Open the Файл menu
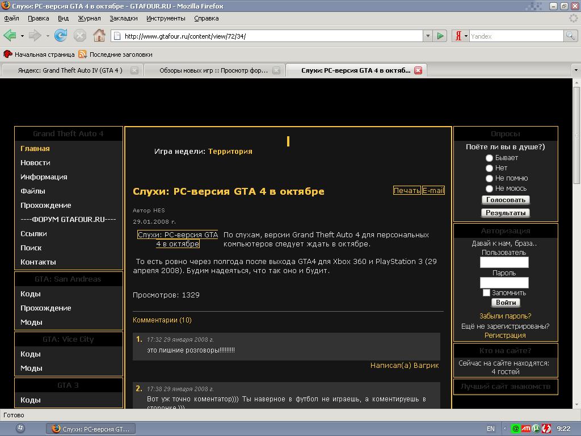The height and width of the screenshot is (436, 581). (x=11, y=18)
